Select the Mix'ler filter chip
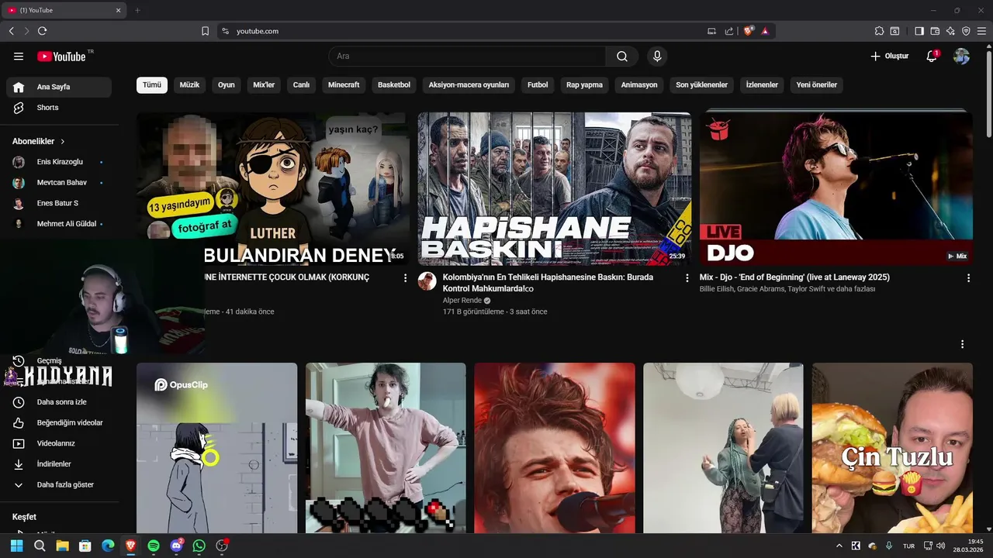This screenshot has width=993, height=558. [x=265, y=85]
